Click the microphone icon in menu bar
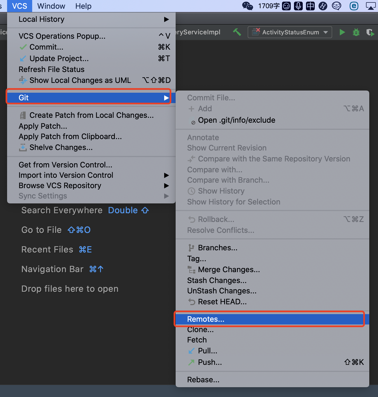Viewport: 378px width, 397px height. pos(298,6)
